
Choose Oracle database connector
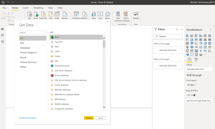(x=76, y=85)
